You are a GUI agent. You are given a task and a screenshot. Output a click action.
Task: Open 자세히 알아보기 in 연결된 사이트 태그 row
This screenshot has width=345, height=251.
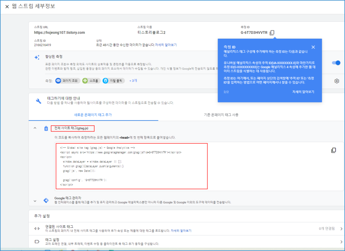click(x=181, y=231)
